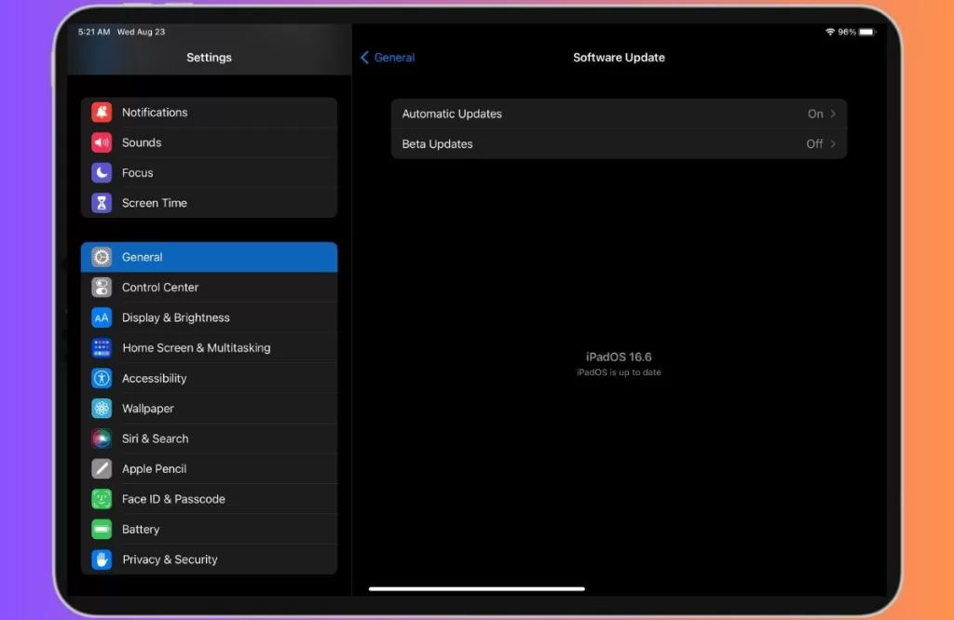
Task: Open Focus settings
Action: click(210, 172)
